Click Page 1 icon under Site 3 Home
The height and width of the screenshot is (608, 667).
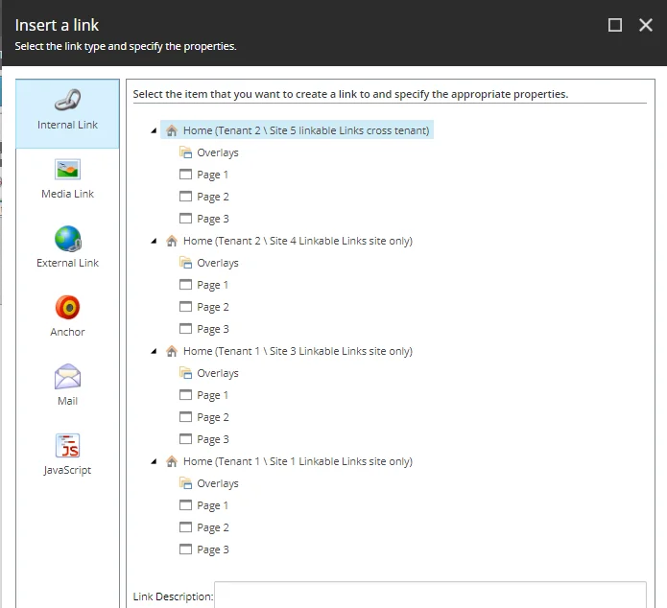185,395
